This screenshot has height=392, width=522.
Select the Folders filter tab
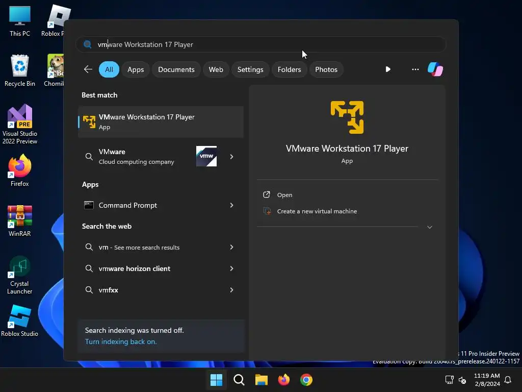[289, 69]
